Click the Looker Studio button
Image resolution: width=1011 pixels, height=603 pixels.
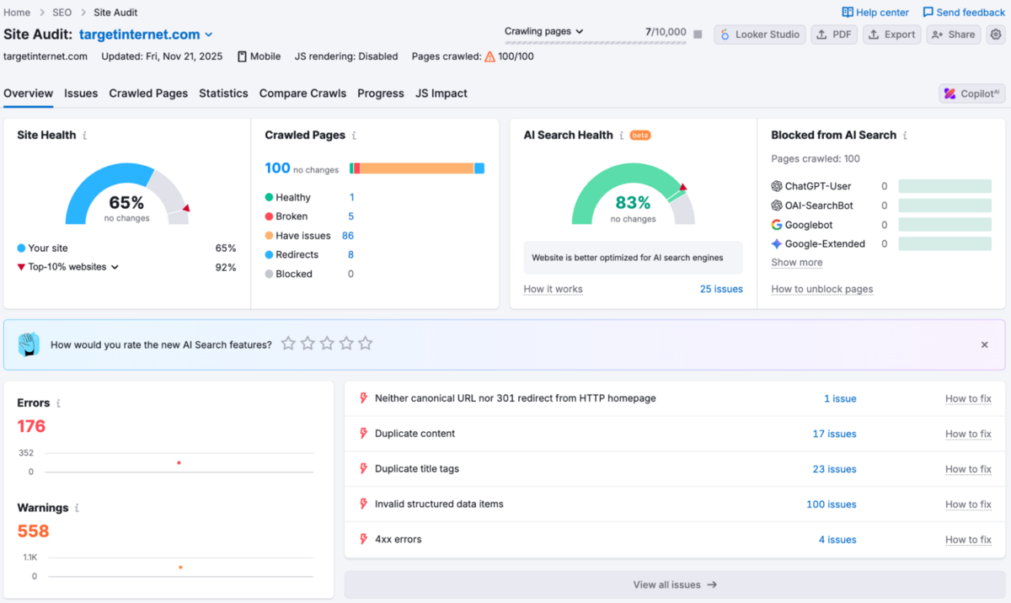tap(760, 35)
